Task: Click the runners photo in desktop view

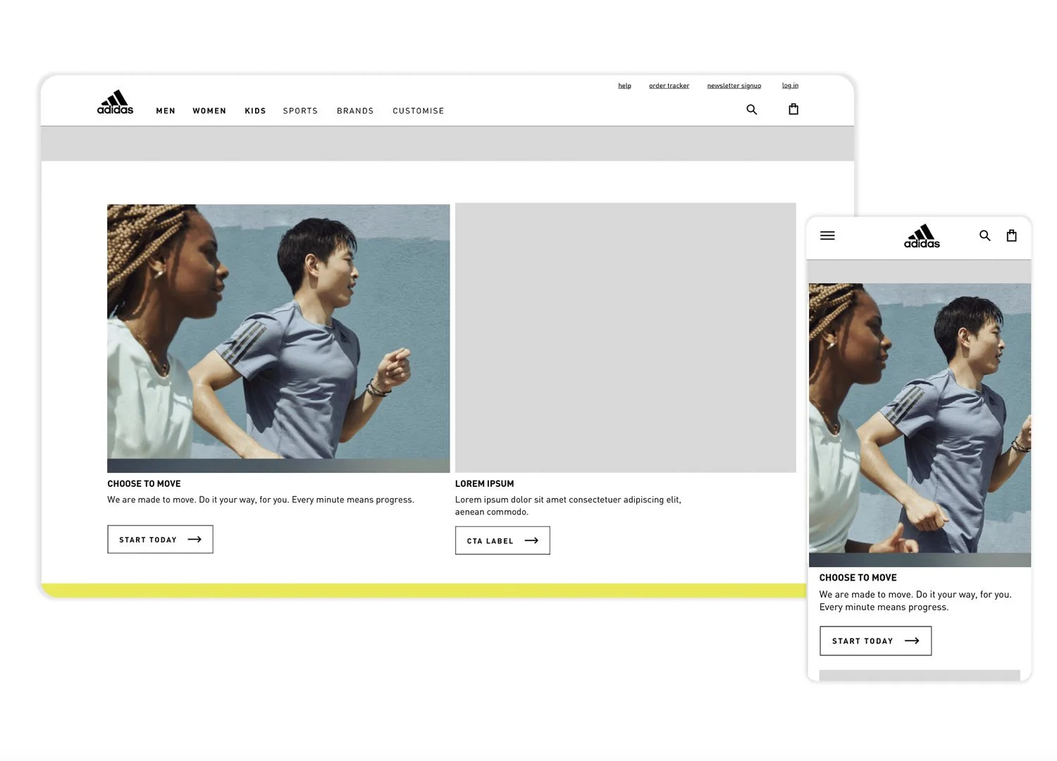Action: click(278, 338)
